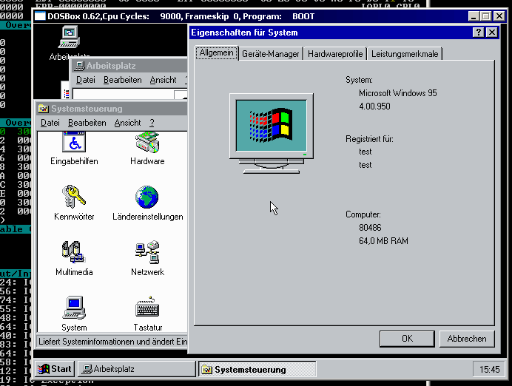The width and height of the screenshot is (512, 386).
Task: Confirm with the OK button
Action: coord(407,339)
